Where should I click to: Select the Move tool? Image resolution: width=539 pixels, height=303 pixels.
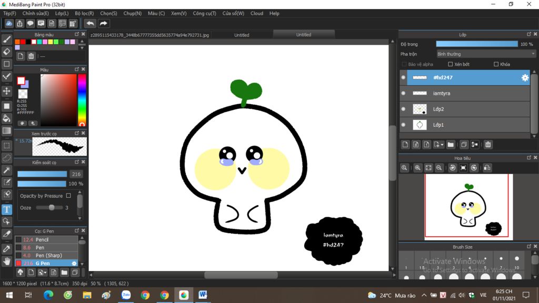click(6, 91)
